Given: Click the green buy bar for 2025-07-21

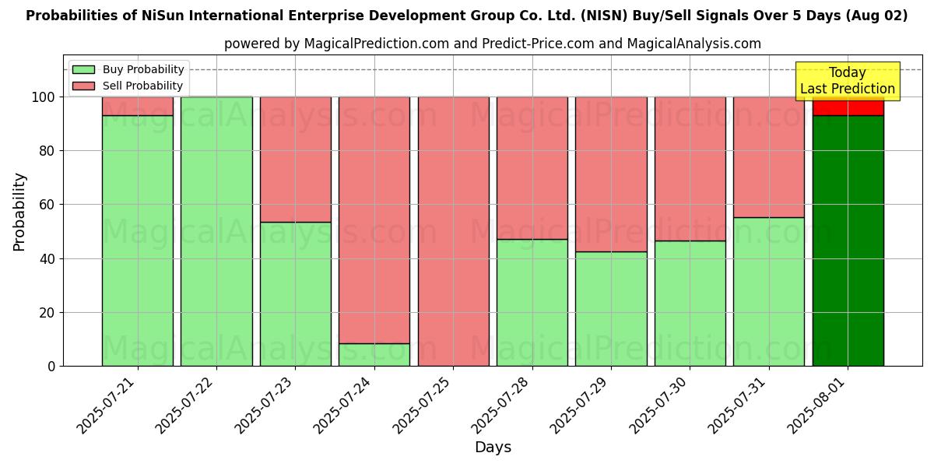Looking at the screenshot, I should tap(138, 241).
